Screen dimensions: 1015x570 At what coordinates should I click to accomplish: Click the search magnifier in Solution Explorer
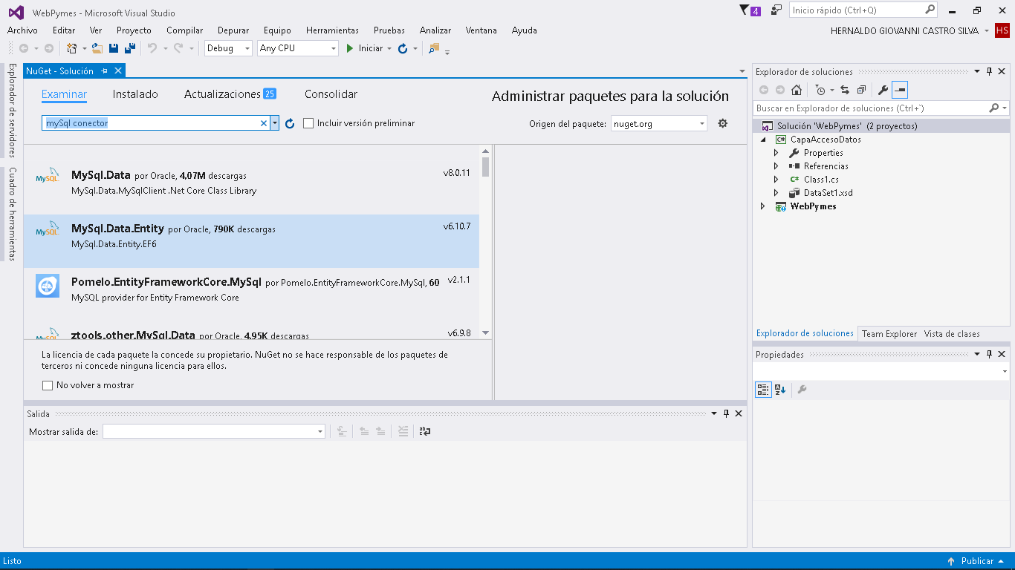point(994,108)
